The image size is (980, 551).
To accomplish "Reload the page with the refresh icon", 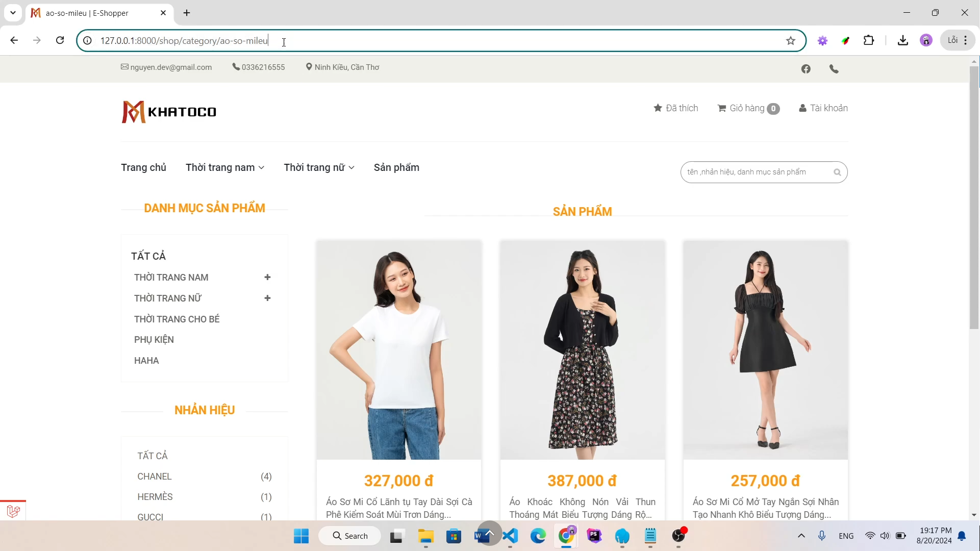I will [x=60, y=40].
